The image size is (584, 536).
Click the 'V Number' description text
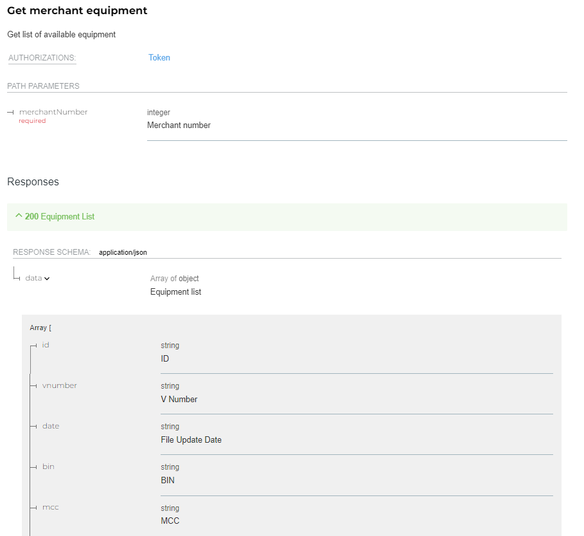[179, 399]
